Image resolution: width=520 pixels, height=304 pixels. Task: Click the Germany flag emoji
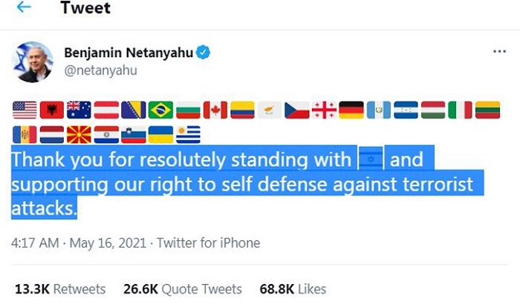point(351,110)
